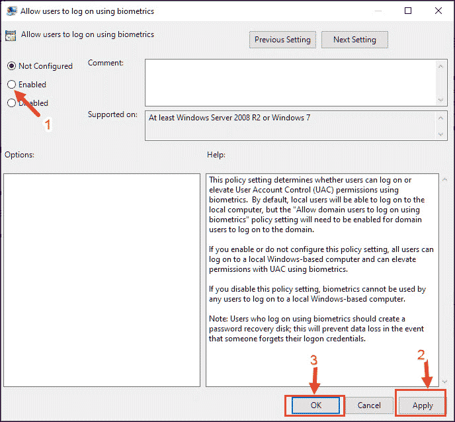Cancel the policy dialog
The width and height of the screenshot is (455, 422).
tap(369, 405)
